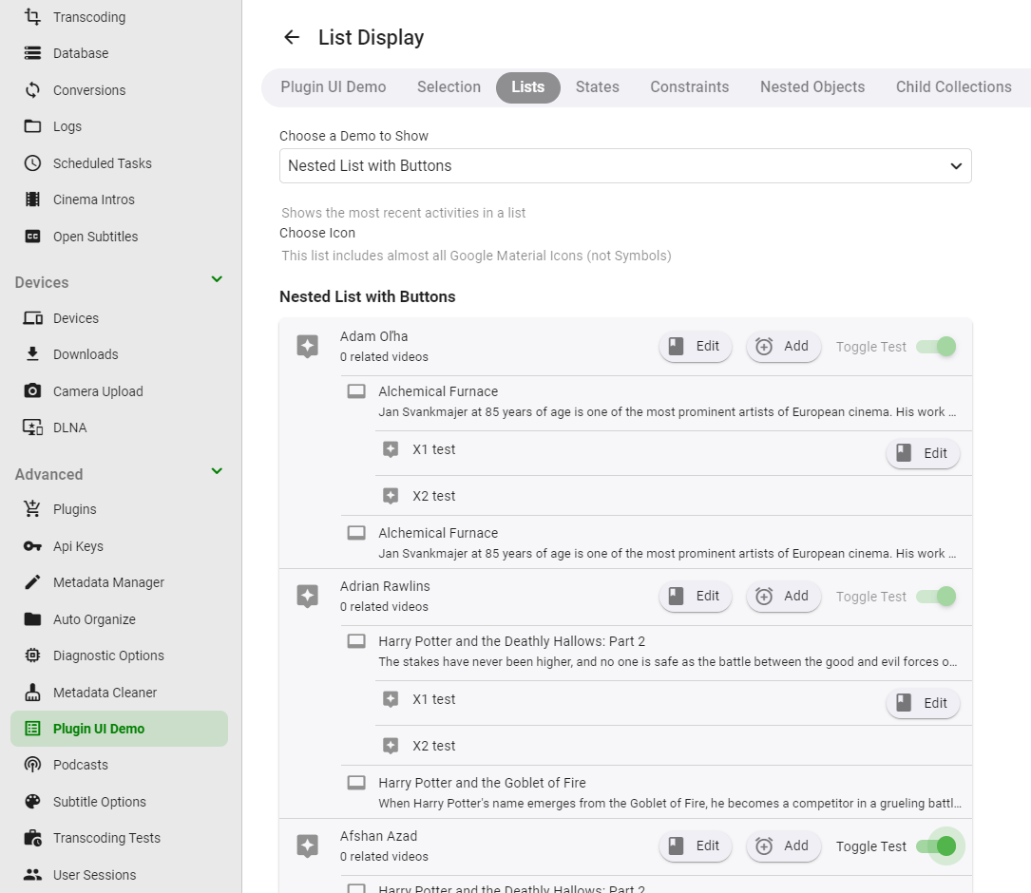Click the Subtitle Options palette icon
Viewport: 1031px width, 893px height.
pos(33,802)
